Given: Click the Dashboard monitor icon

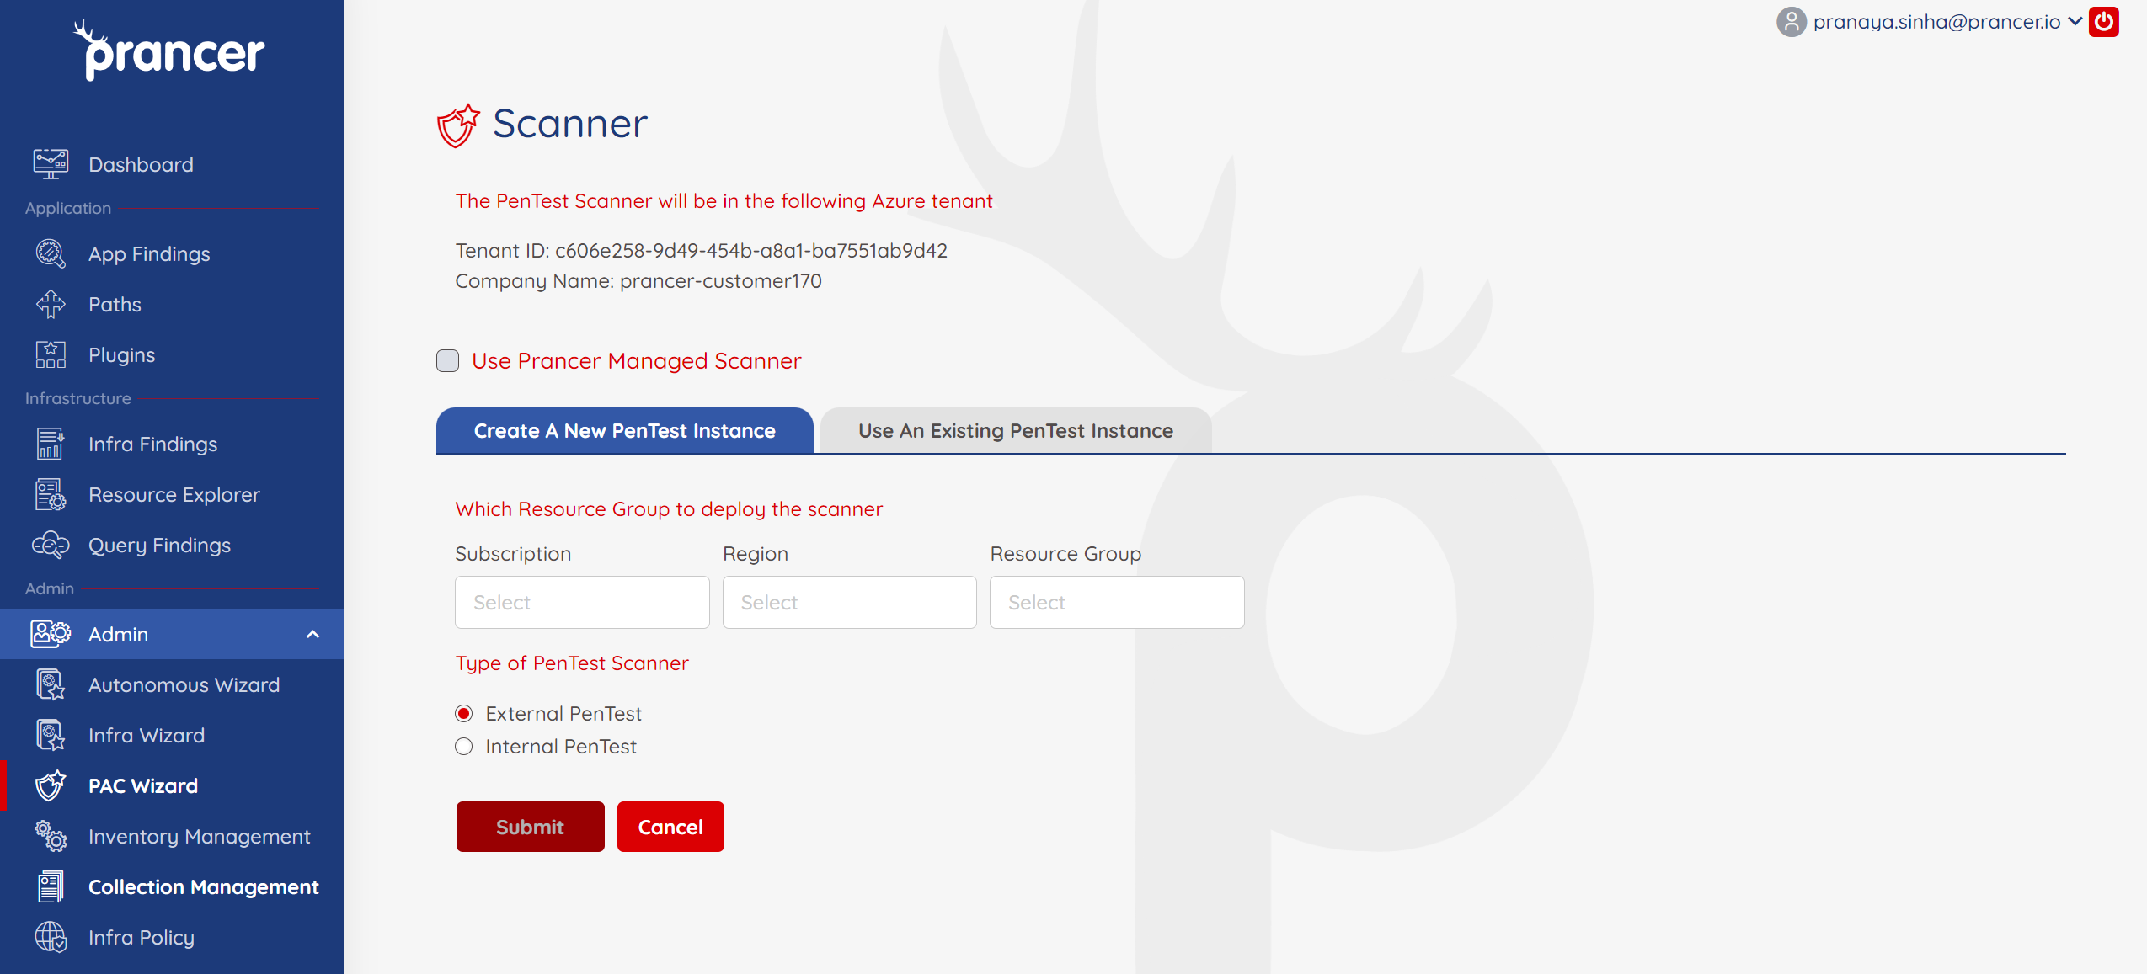Looking at the screenshot, I should click(51, 163).
